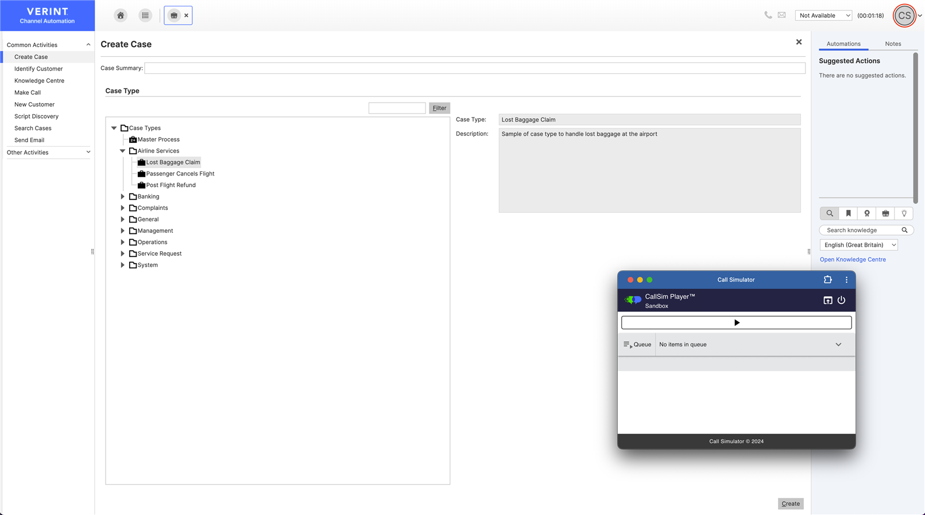
Task: Go to the Home icon
Action: point(121,15)
